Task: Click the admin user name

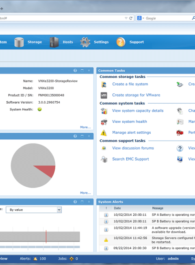Action: 173,258
